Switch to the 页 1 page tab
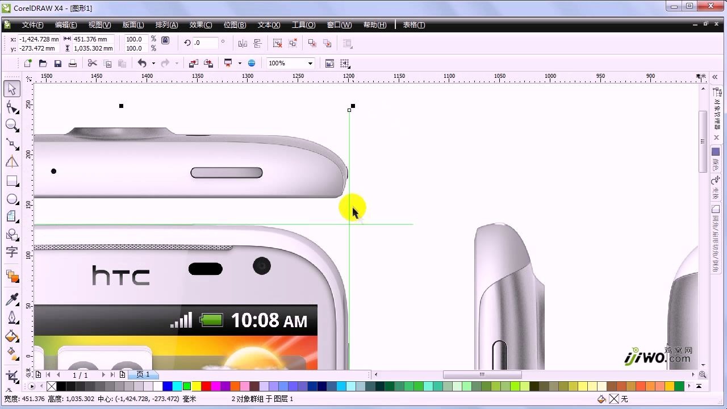Image resolution: width=727 pixels, height=409 pixels. pyautogui.click(x=143, y=374)
